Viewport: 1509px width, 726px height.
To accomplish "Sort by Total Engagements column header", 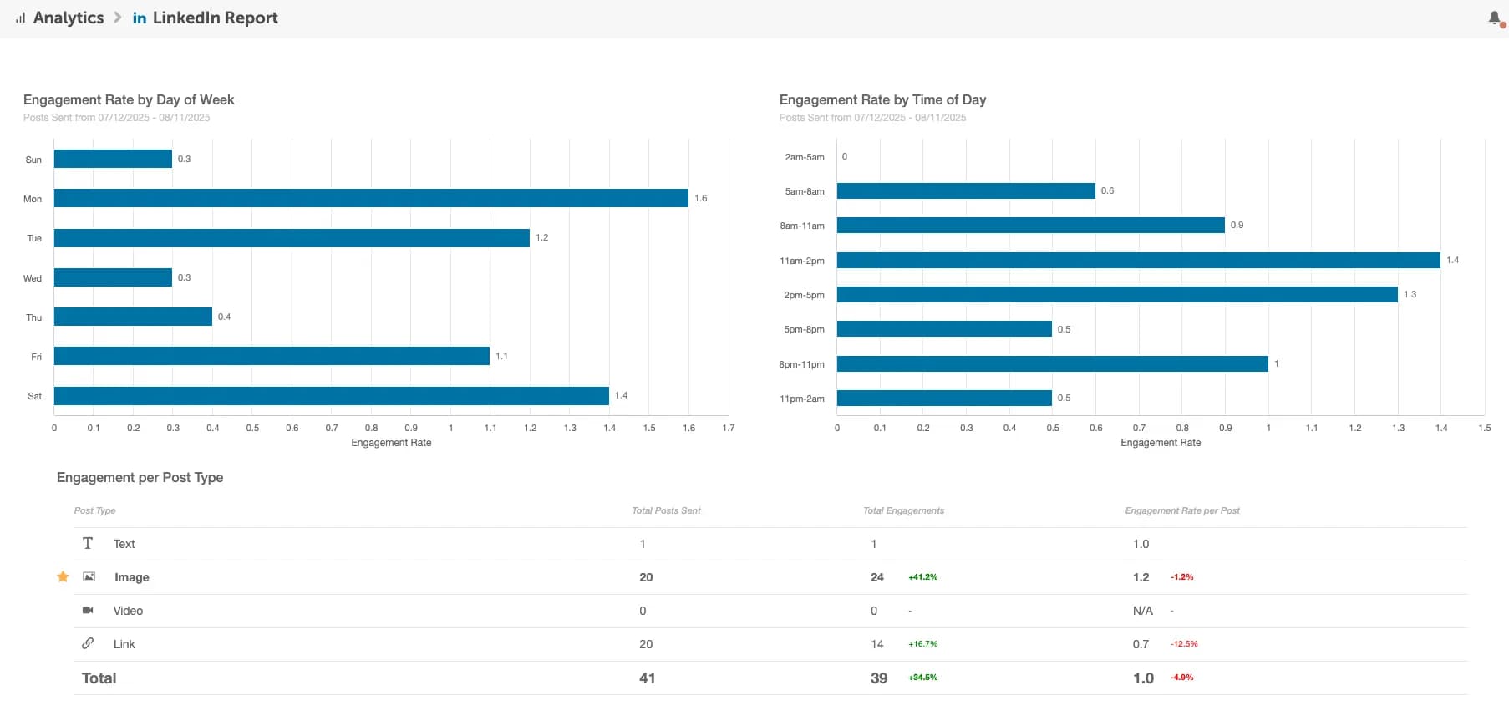I will click(x=903, y=510).
